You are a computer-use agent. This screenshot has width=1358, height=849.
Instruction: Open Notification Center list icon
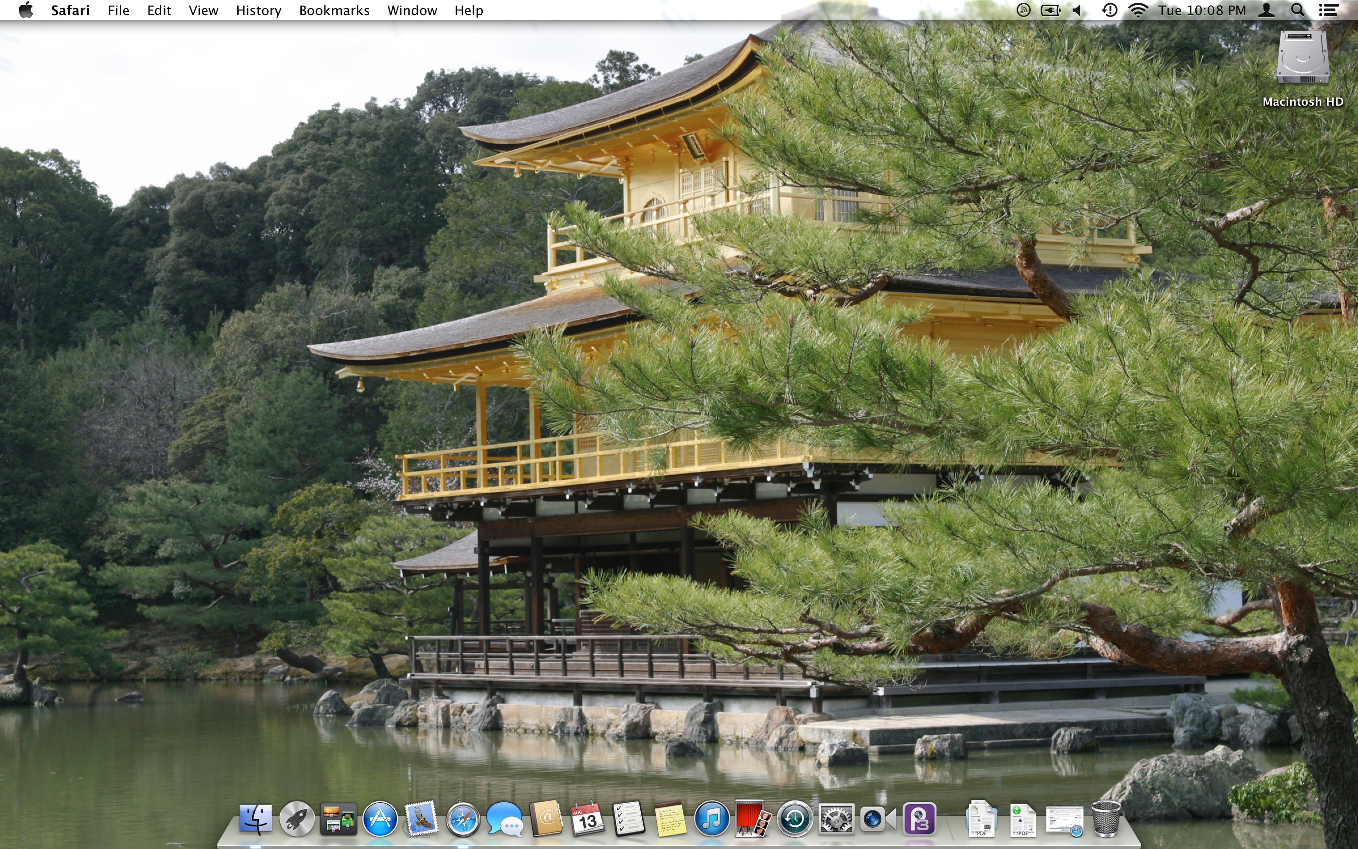point(1329,10)
